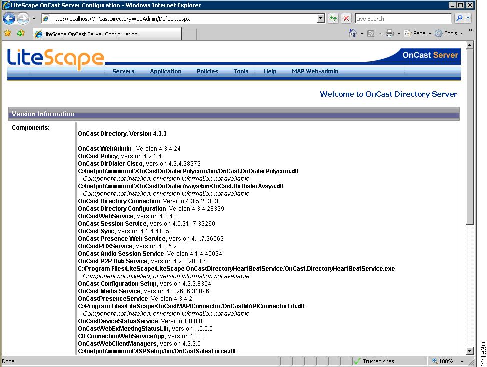The height and width of the screenshot is (367, 487).
Task: Click the Live Search box
Action: point(403,19)
